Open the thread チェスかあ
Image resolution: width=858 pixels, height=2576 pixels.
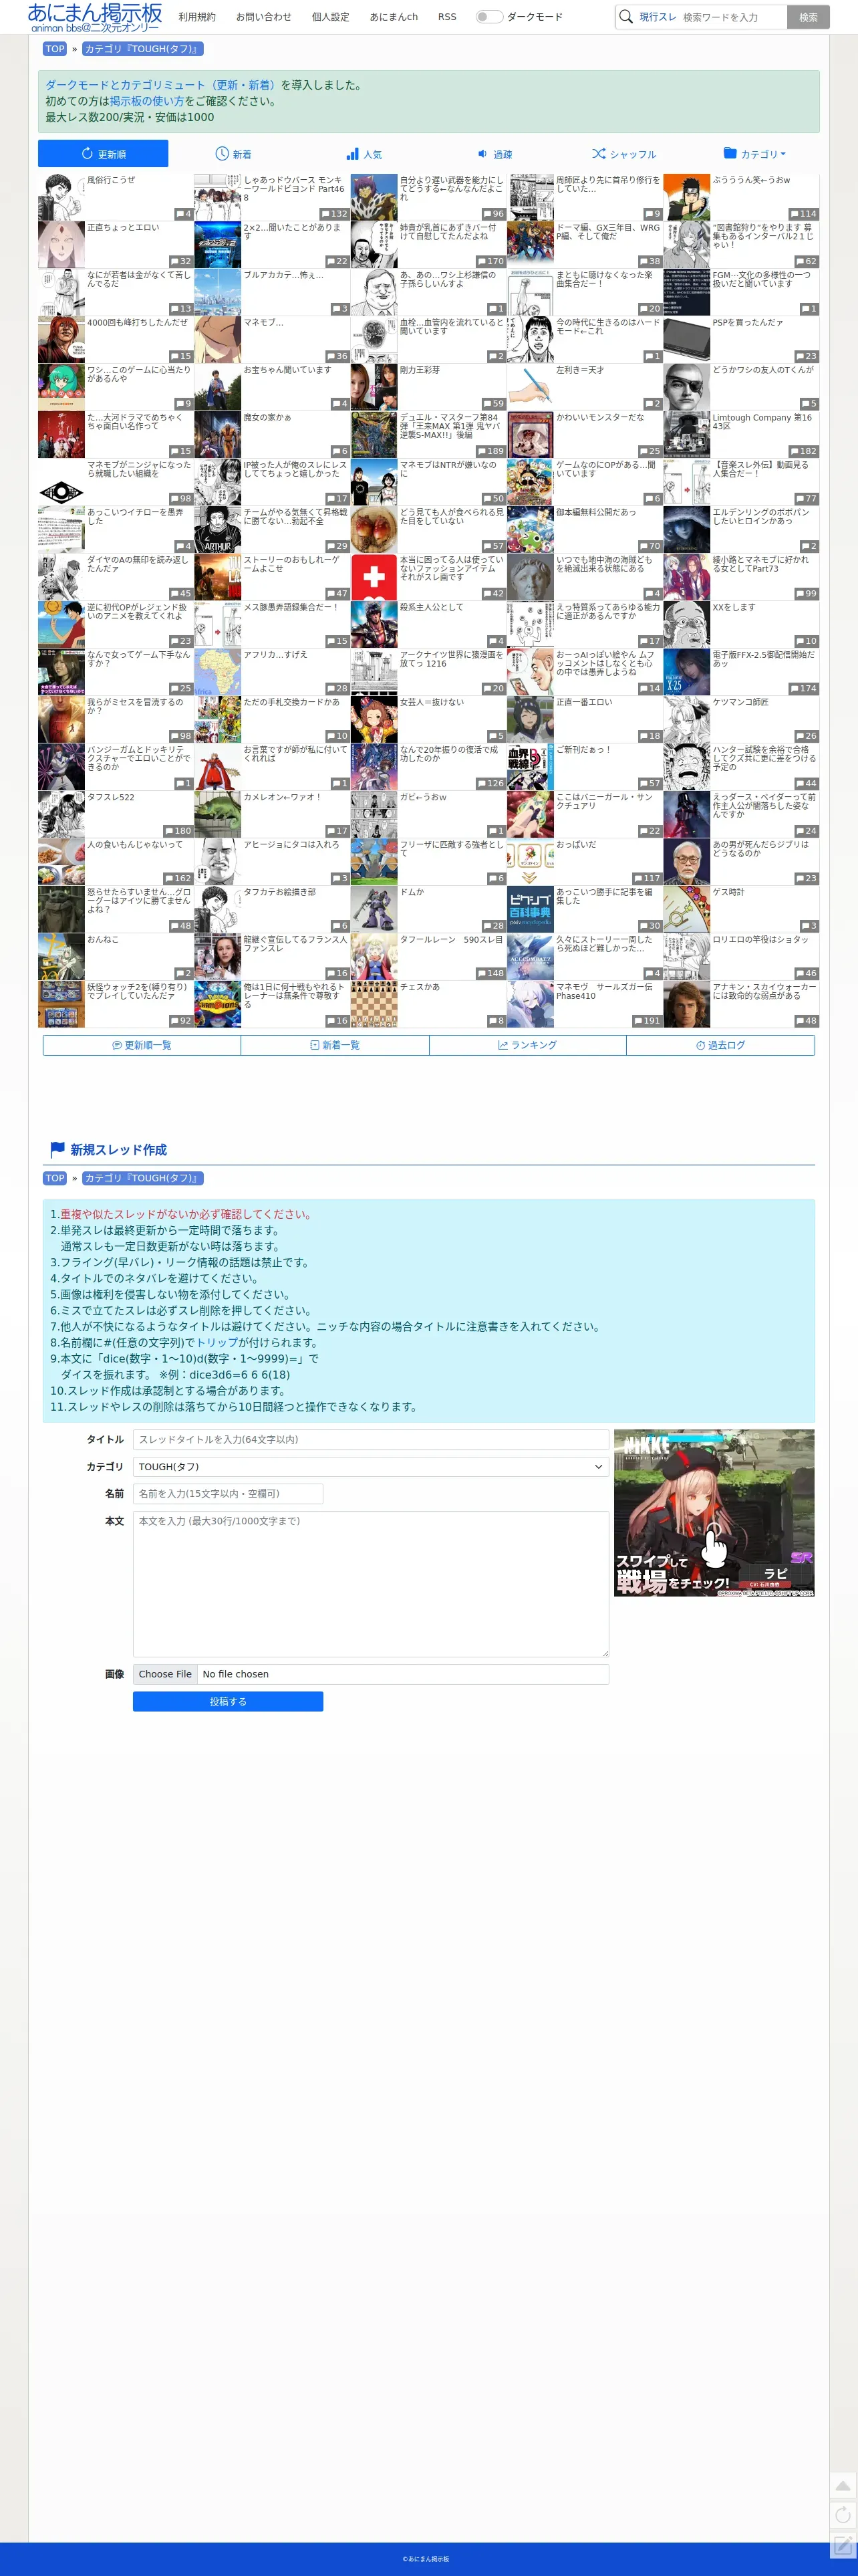pyautogui.click(x=429, y=1004)
